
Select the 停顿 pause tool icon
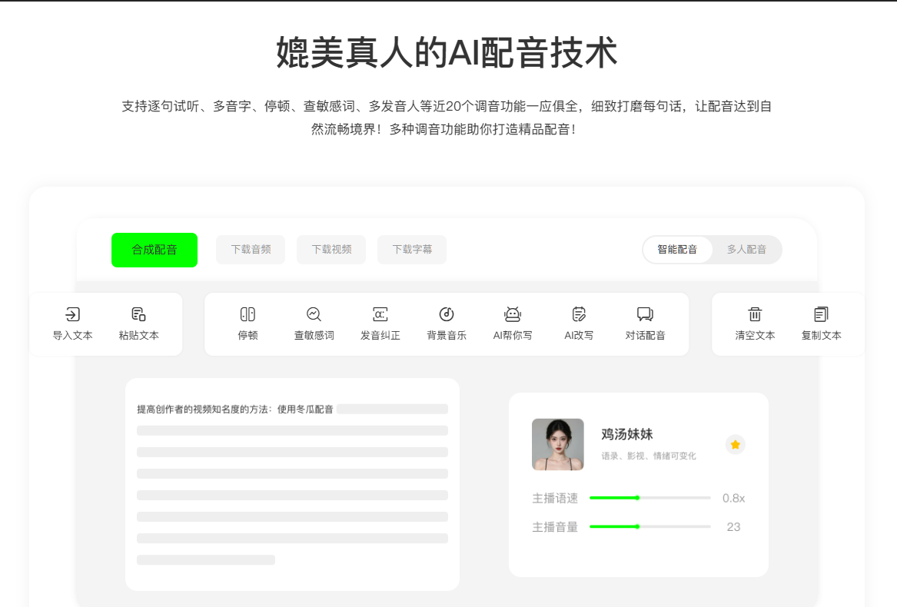click(x=248, y=314)
